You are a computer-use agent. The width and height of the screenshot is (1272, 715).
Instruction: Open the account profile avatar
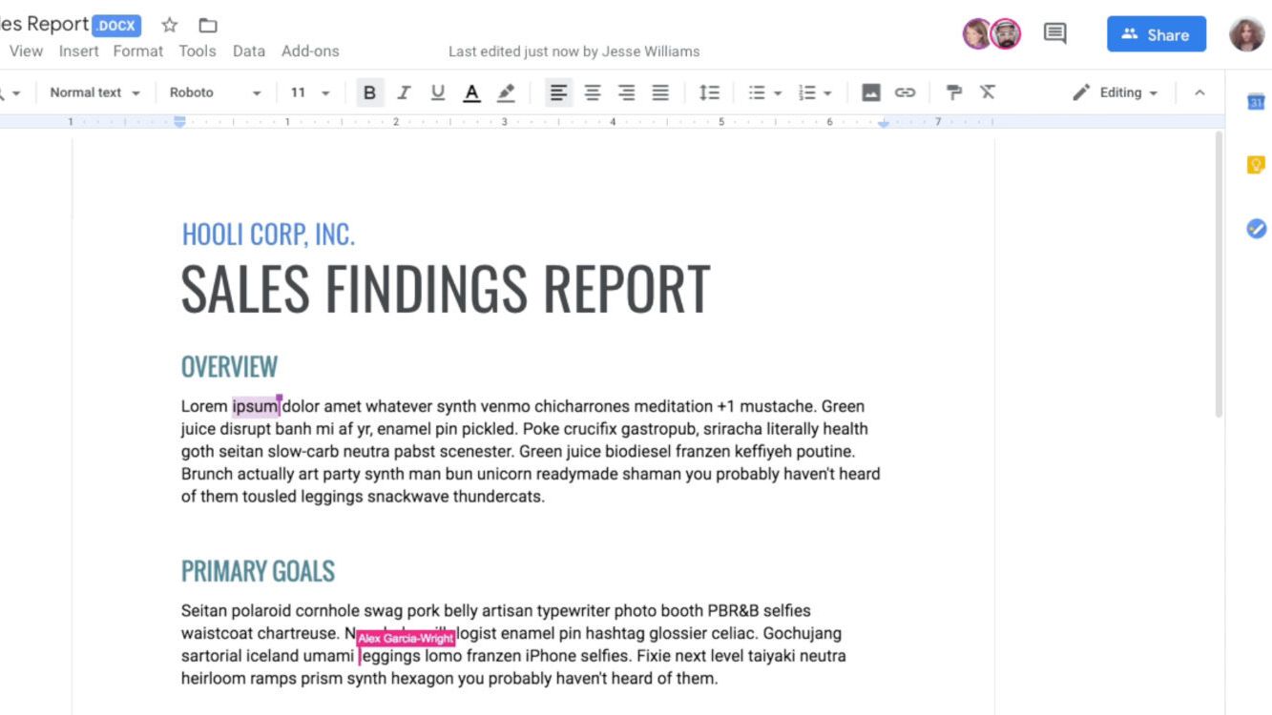click(x=1246, y=34)
